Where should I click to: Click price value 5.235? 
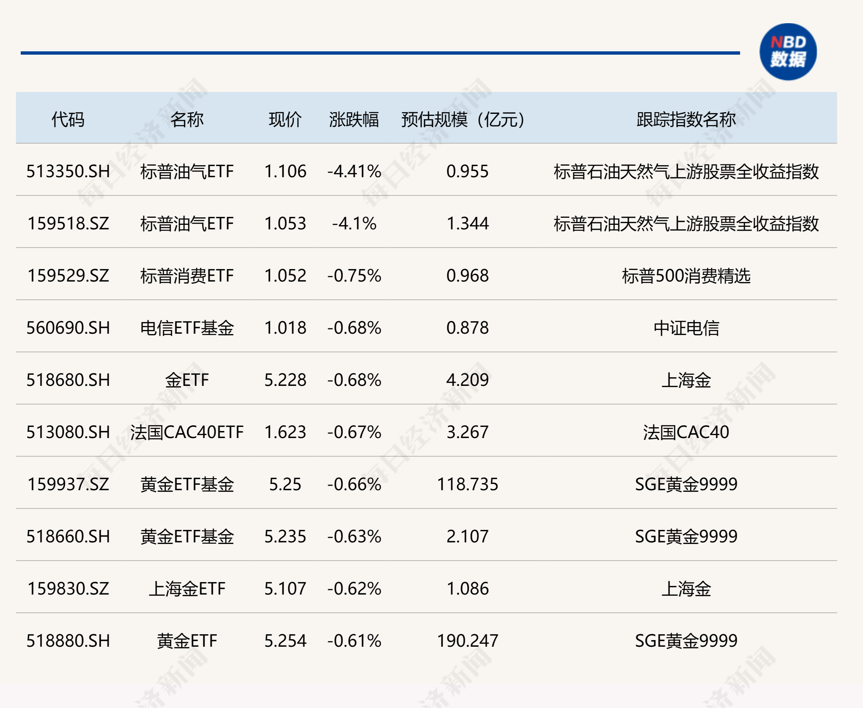pos(285,537)
